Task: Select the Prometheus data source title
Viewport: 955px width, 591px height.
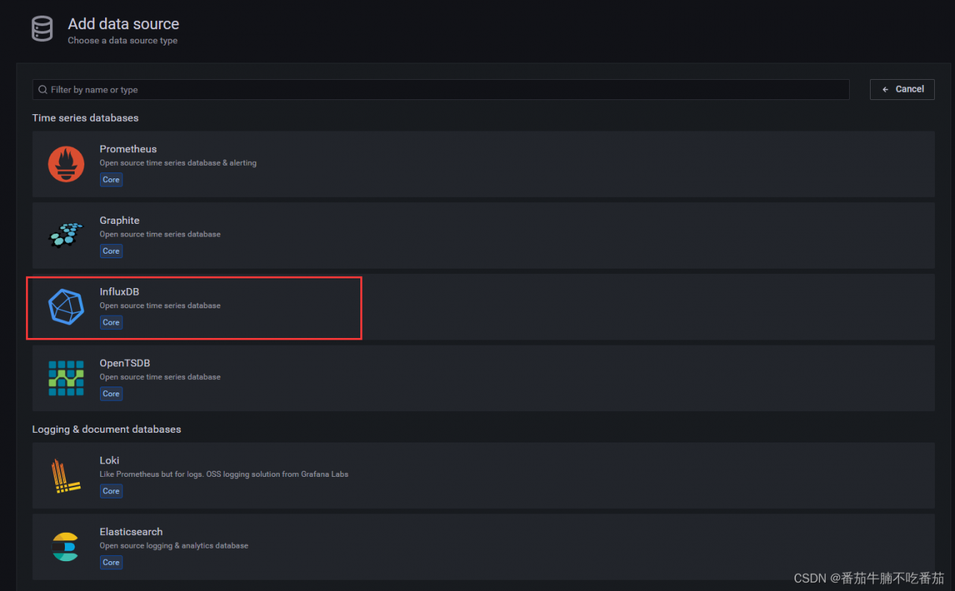Action: tap(128, 149)
